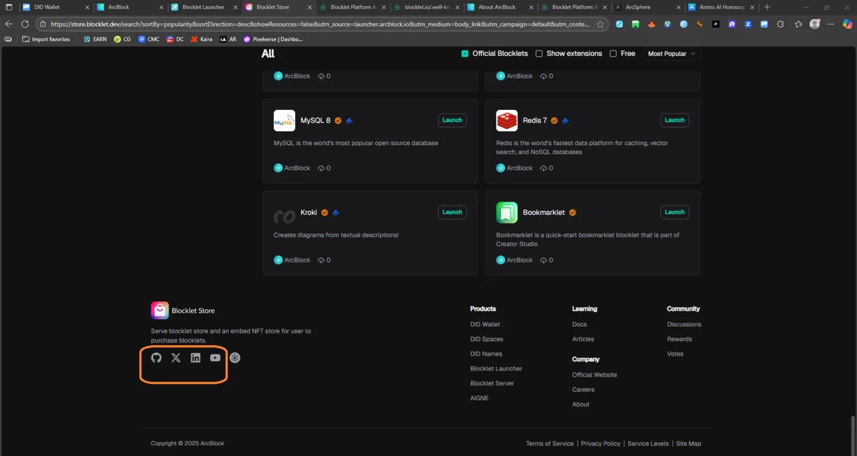
Task: Click the green face extension icon
Action: [x=635, y=24]
